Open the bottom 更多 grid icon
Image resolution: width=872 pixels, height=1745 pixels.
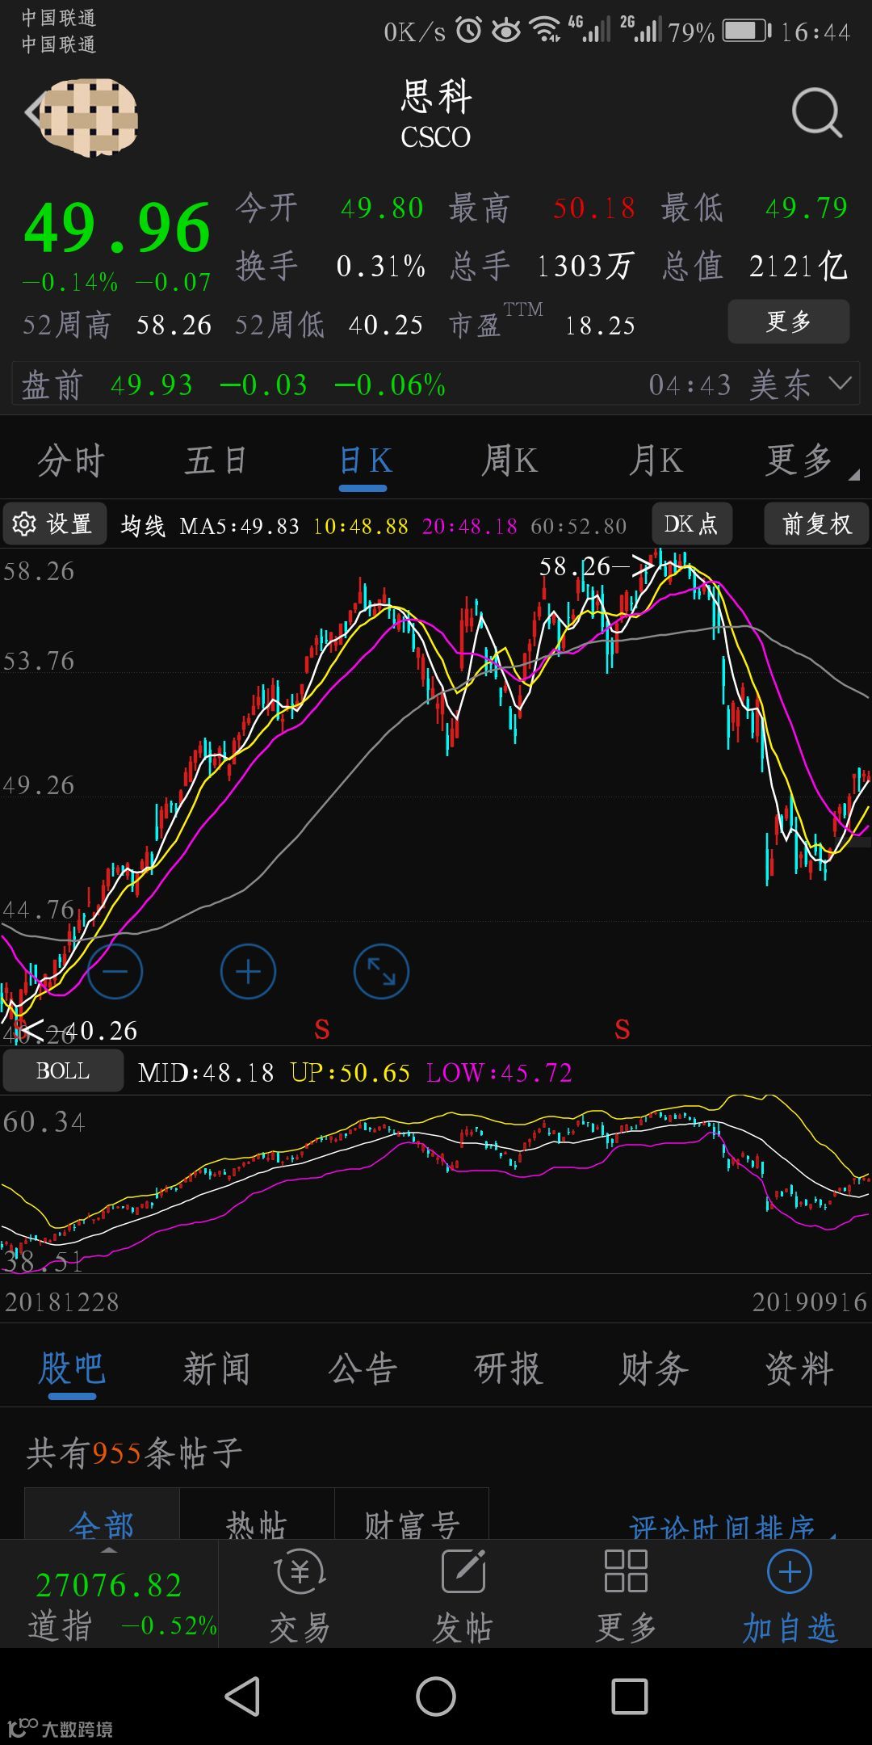coord(626,1571)
